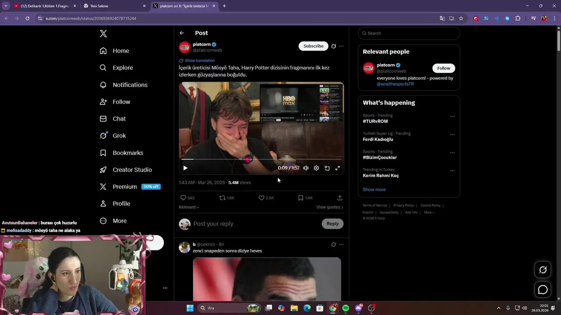Open Spotify from the taskbar
Image resolution: width=561 pixels, height=315 pixels.
(345, 308)
